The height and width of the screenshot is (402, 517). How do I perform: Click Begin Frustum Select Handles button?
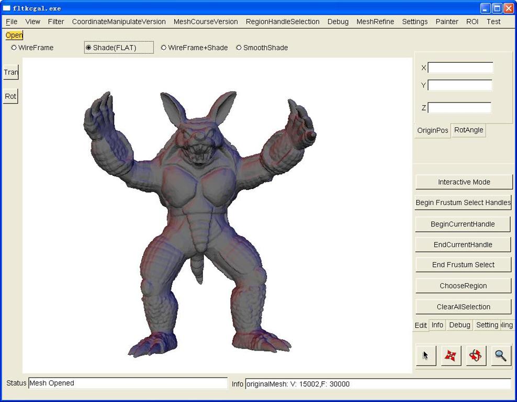tap(463, 203)
